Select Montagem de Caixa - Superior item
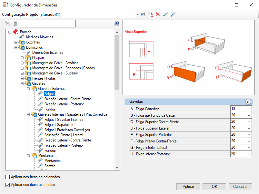Viewport: 259px width, 194px height. tap(55, 73)
